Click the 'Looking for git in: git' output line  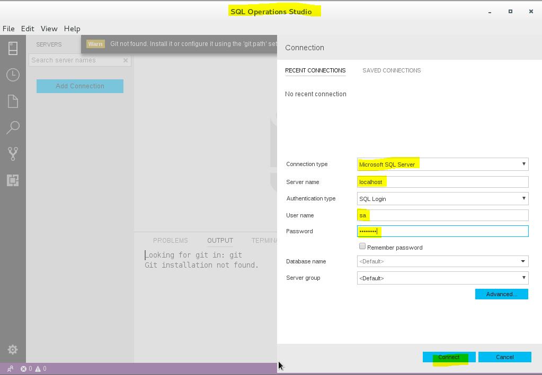(x=193, y=255)
